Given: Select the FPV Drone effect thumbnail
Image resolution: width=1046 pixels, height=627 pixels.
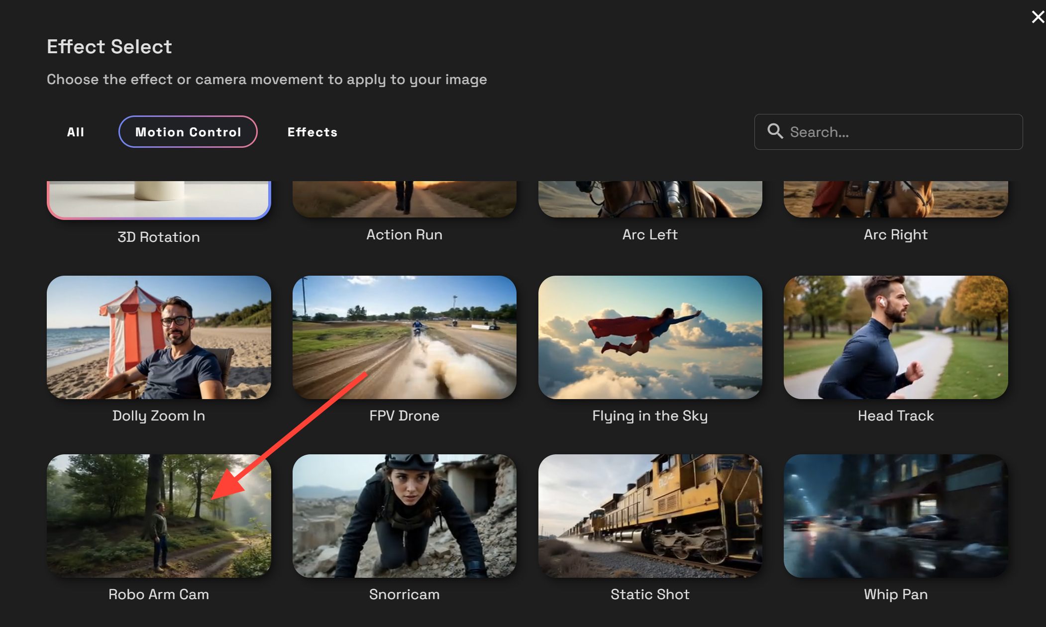Looking at the screenshot, I should pos(405,338).
